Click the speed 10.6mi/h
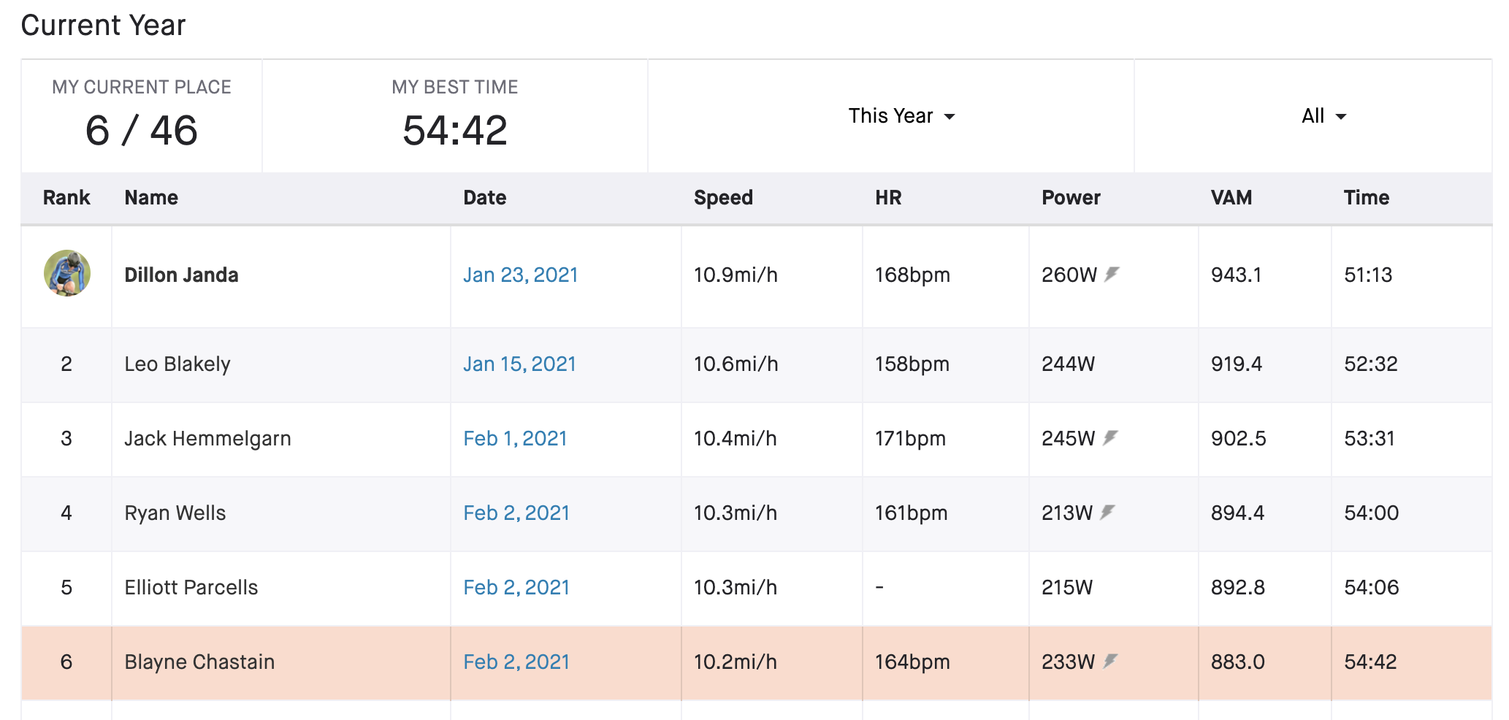This screenshot has height=720, width=1509. pyautogui.click(x=736, y=364)
